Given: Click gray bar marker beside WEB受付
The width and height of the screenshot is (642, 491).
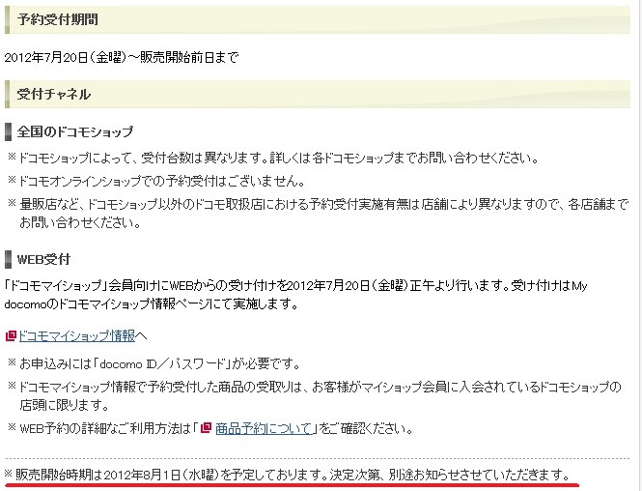Looking at the screenshot, I should (x=8, y=259).
